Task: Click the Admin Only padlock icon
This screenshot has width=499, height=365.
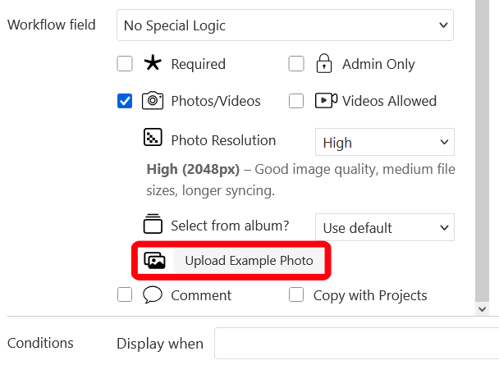Action: pos(324,63)
